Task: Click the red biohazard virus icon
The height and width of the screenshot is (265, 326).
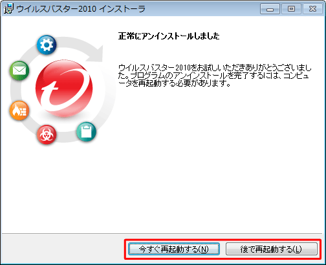Action: [47, 135]
